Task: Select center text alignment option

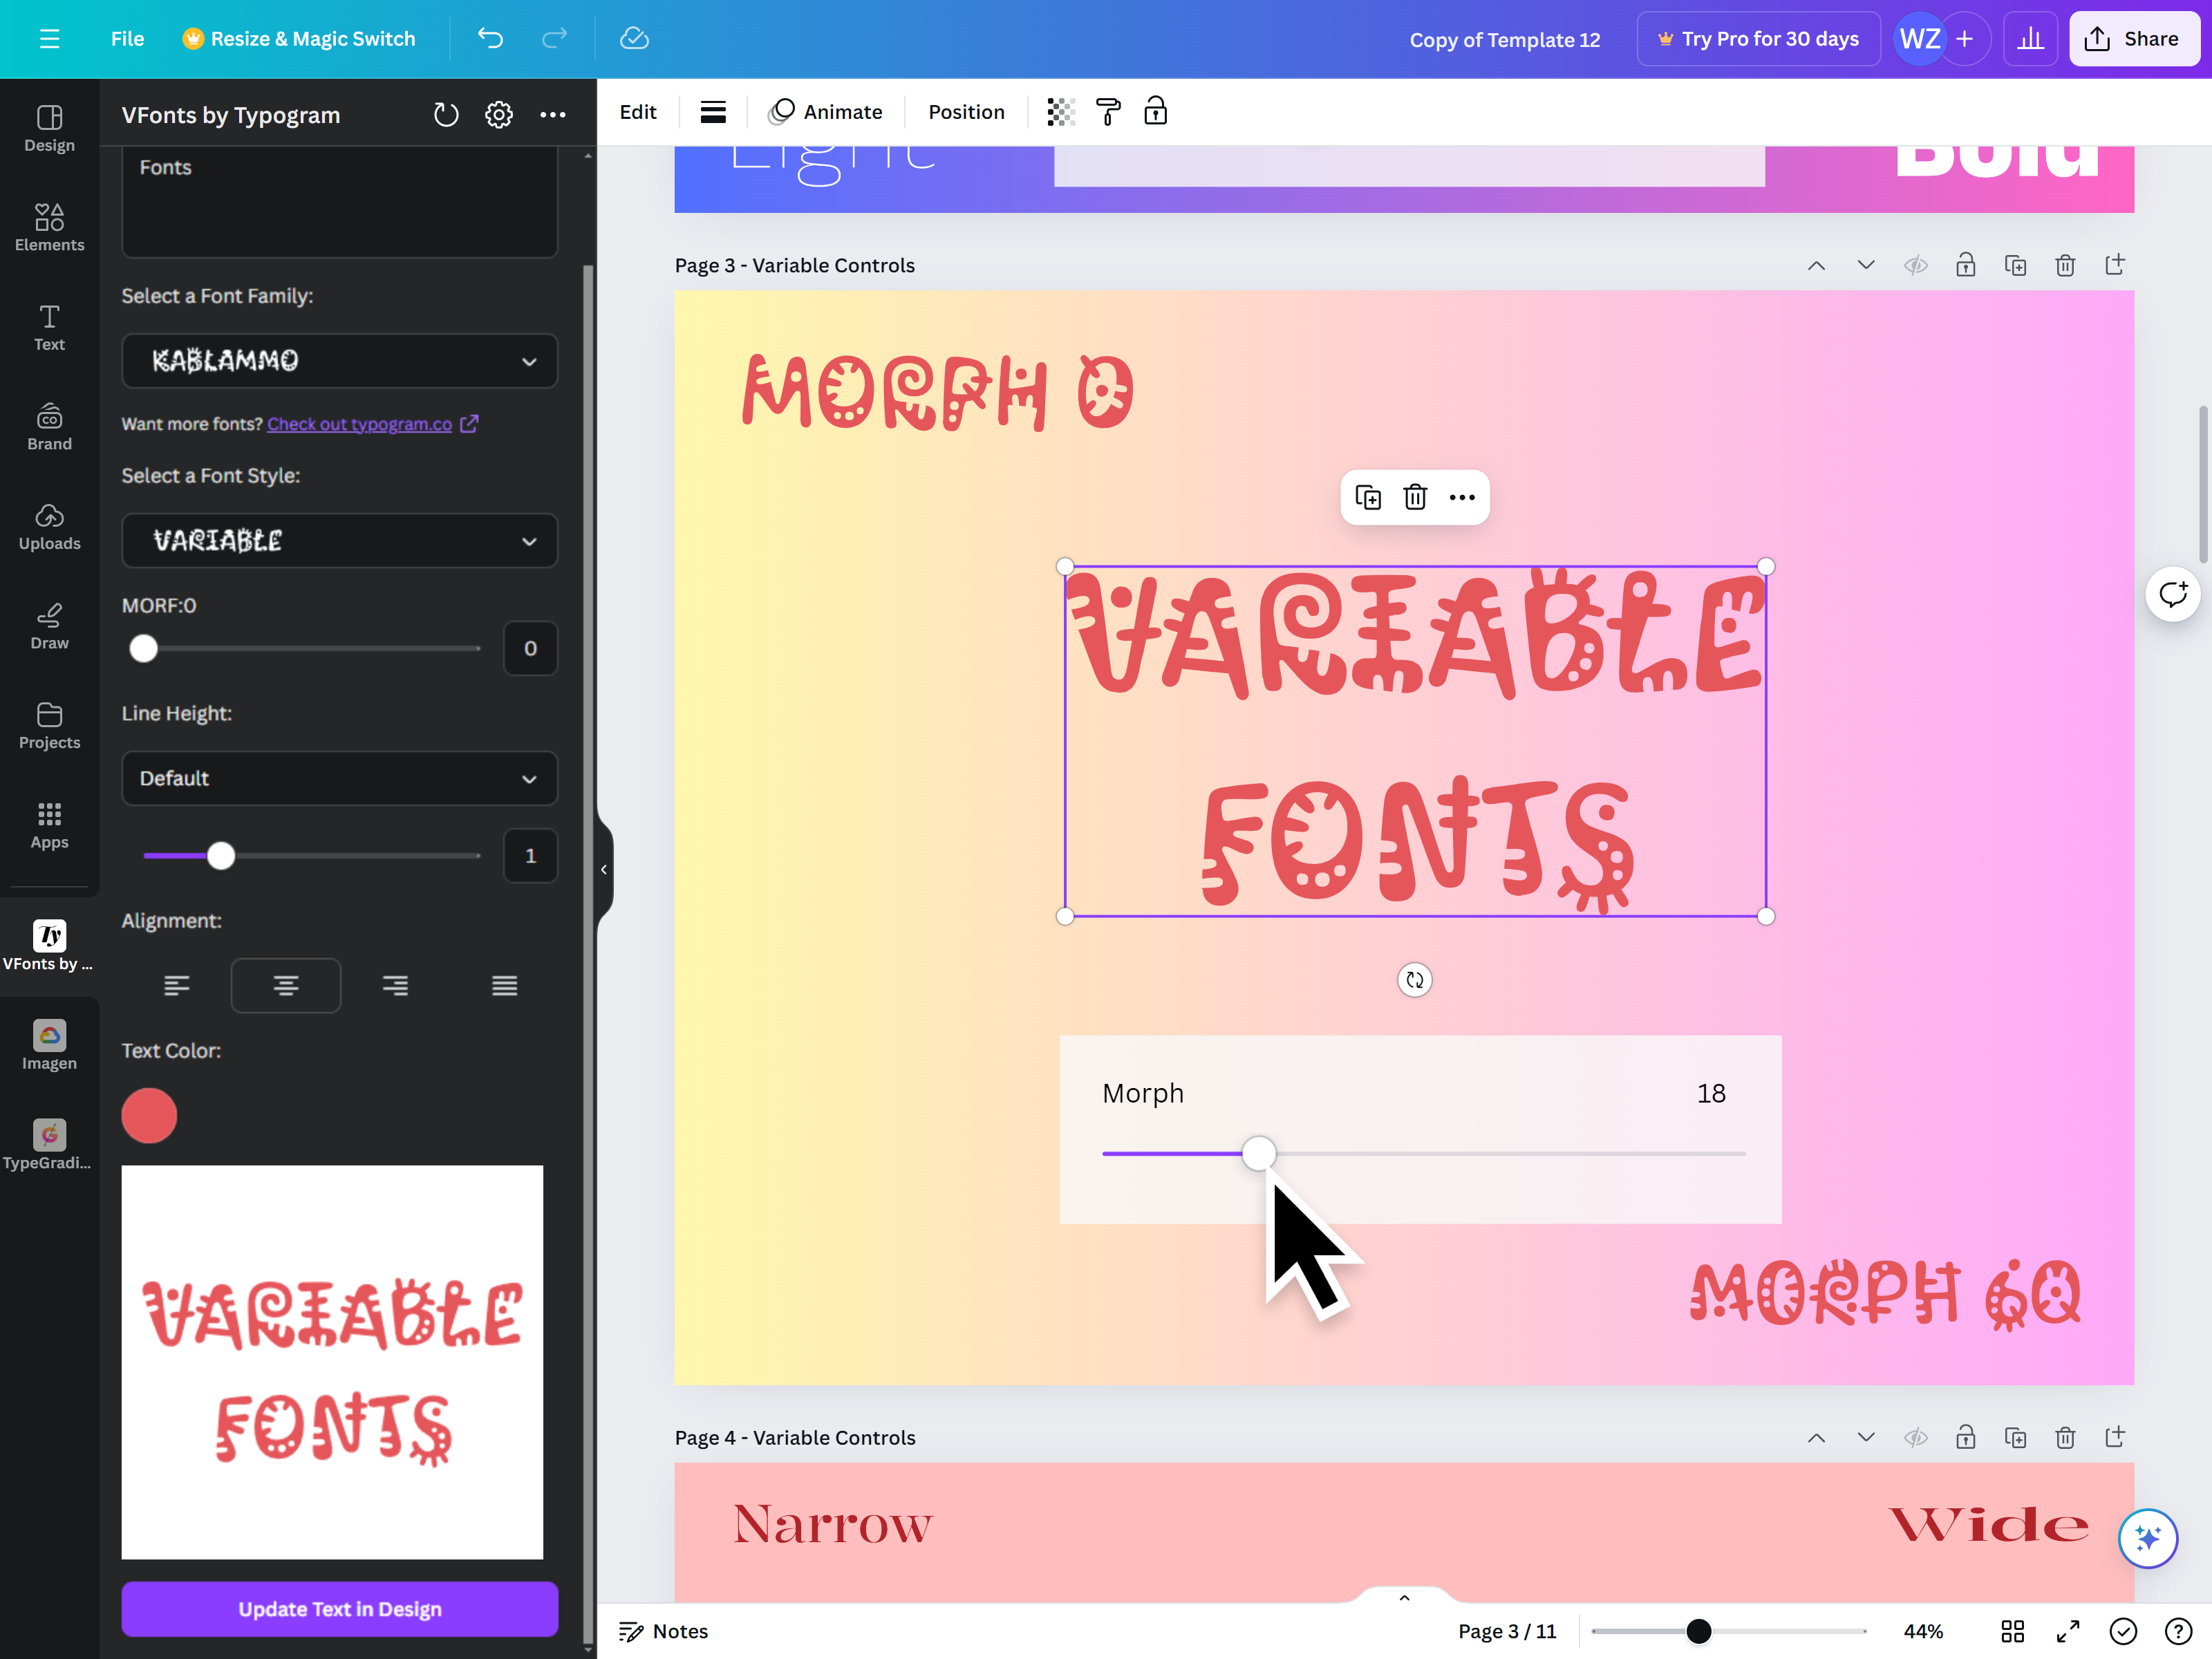Action: [x=285, y=986]
